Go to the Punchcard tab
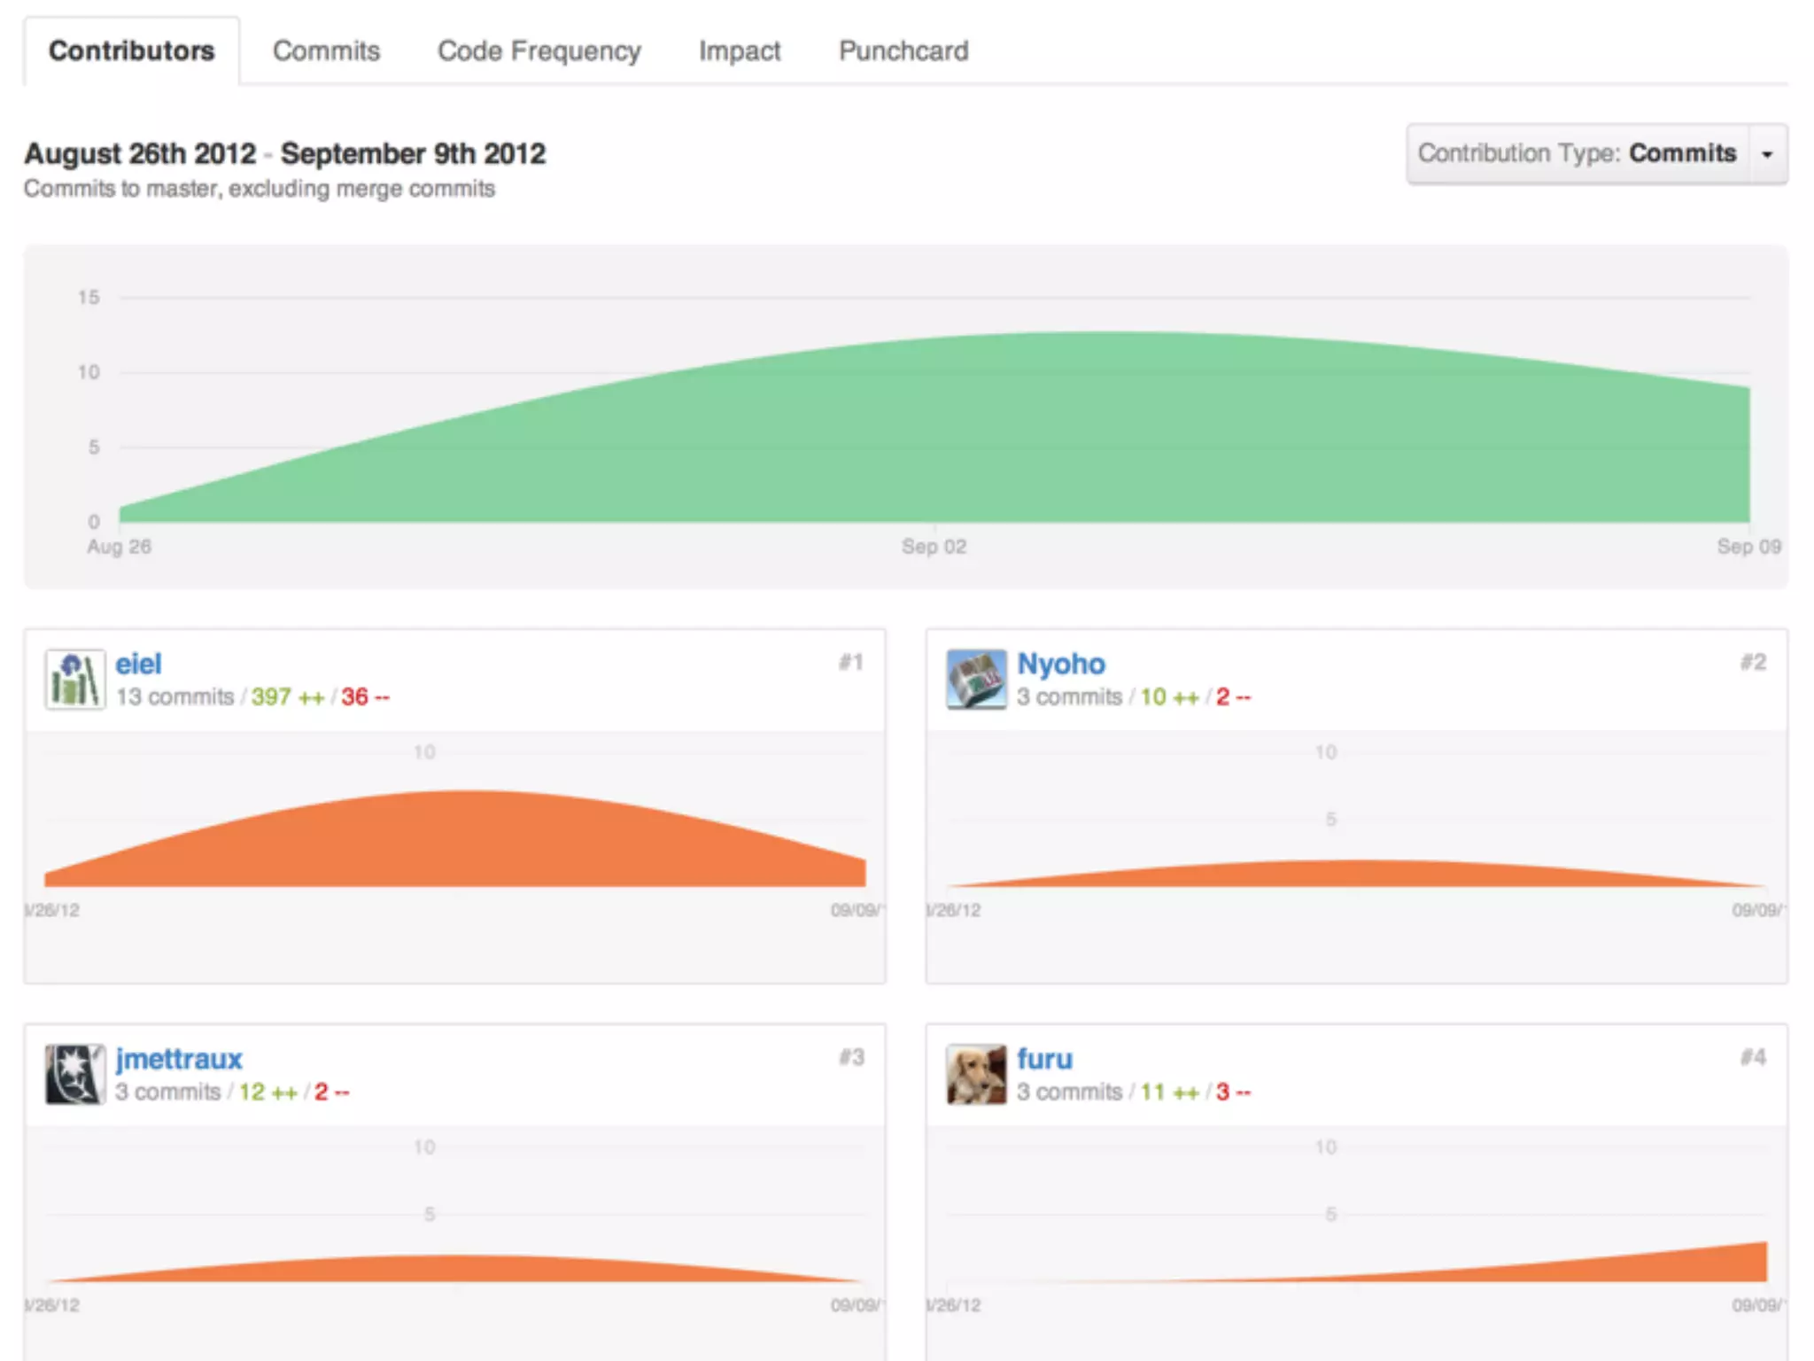This screenshot has width=1814, height=1361. click(x=903, y=51)
